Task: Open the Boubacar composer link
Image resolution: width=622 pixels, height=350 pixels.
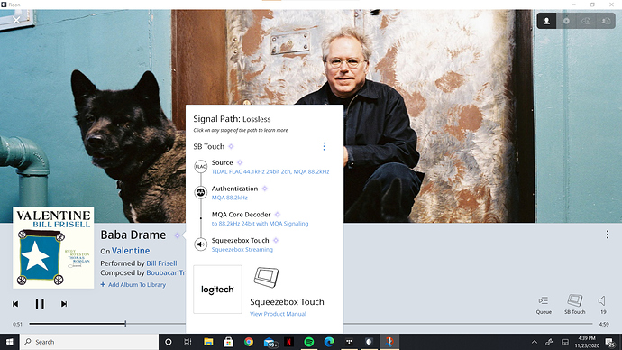Action: (x=166, y=273)
